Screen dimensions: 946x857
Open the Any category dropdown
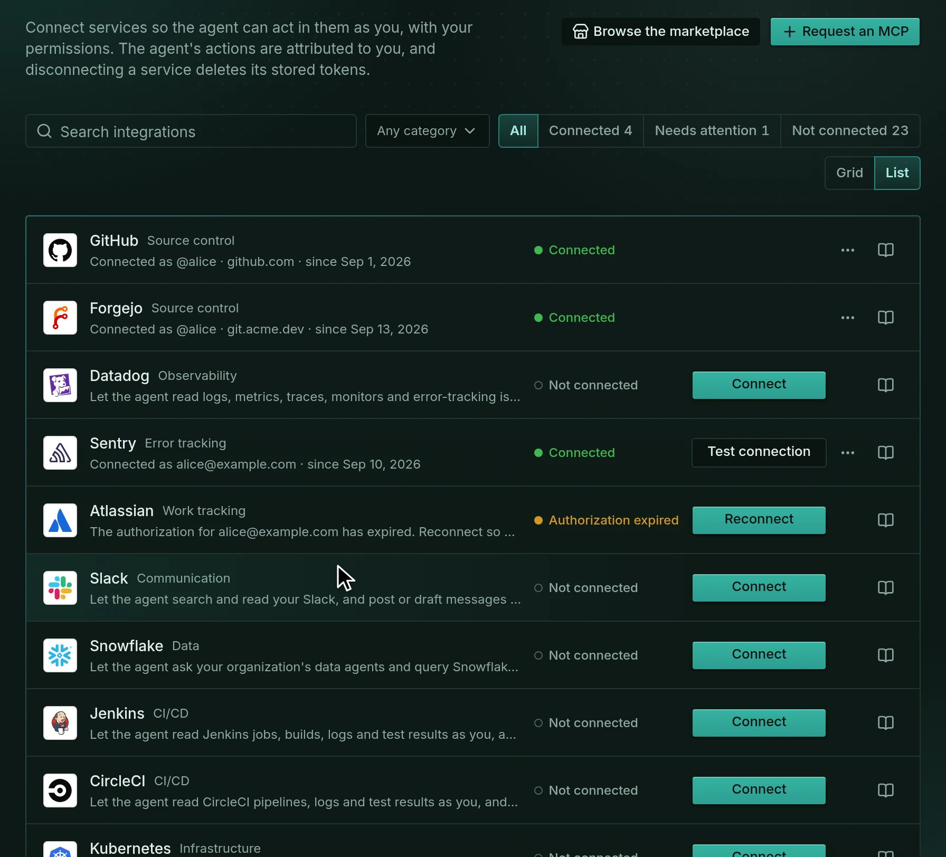click(x=427, y=131)
